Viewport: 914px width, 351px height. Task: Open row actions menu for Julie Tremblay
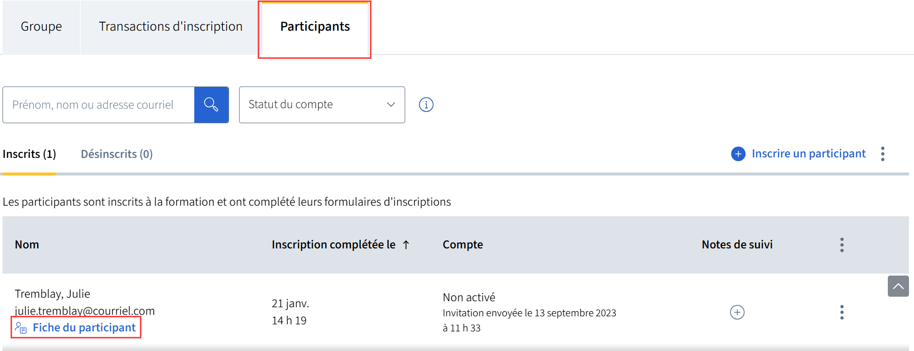pos(842,312)
